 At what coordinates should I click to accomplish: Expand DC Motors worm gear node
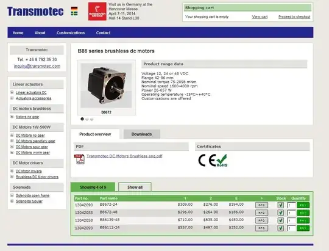(12, 152)
